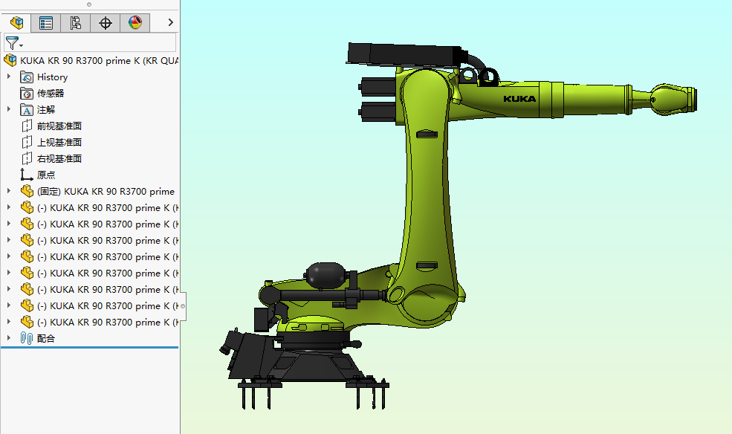Select the 原点 origin label
The image size is (732, 434).
(46, 175)
